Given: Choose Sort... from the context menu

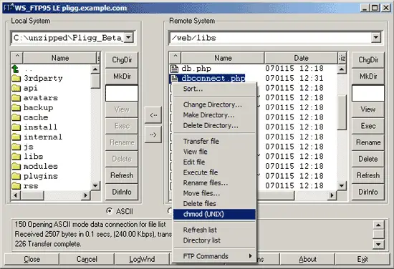Looking at the screenshot, I should coord(214,89).
